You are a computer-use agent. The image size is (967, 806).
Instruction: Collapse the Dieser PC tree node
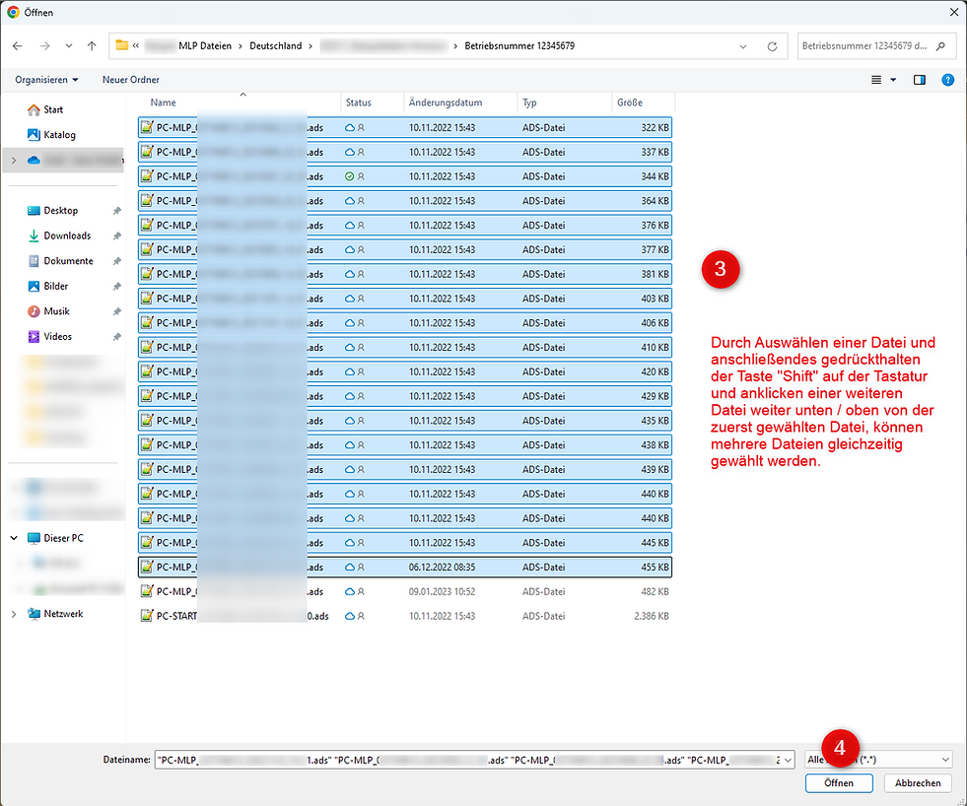14,538
